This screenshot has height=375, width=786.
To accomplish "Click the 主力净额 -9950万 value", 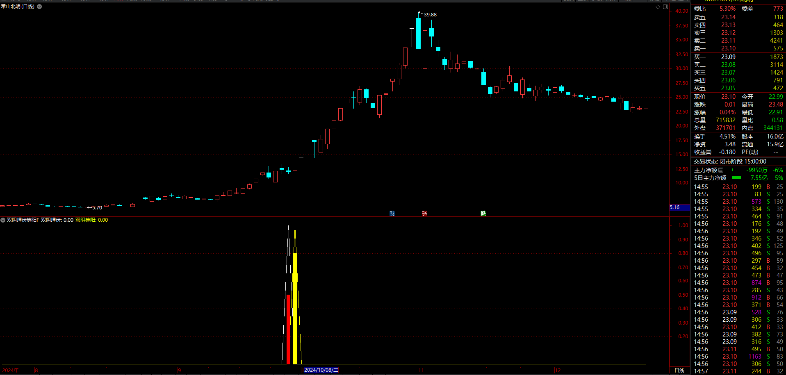I will [x=756, y=170].
